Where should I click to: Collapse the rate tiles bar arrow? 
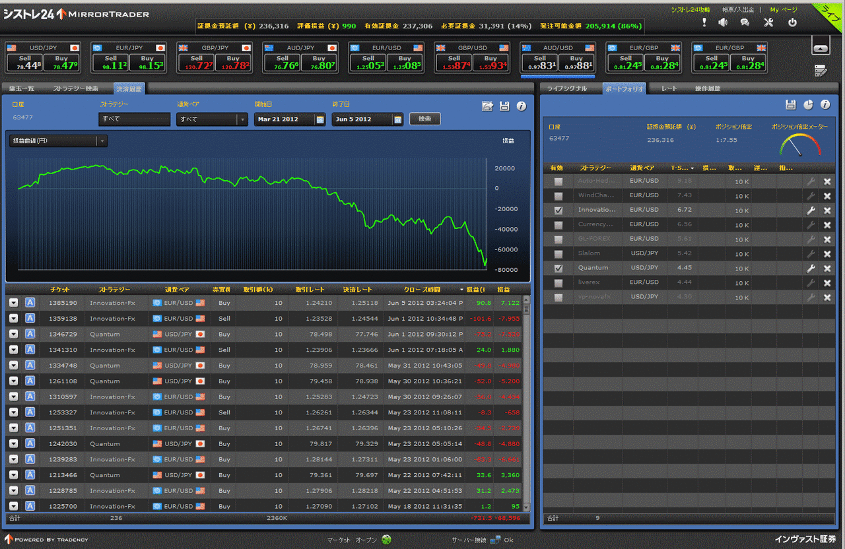(x=820, y=48)
